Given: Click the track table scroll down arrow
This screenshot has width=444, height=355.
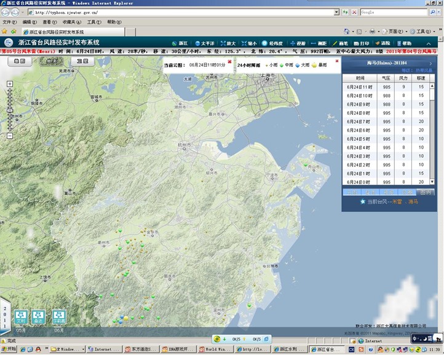Looking at the screenshot, I should point(432,182).
